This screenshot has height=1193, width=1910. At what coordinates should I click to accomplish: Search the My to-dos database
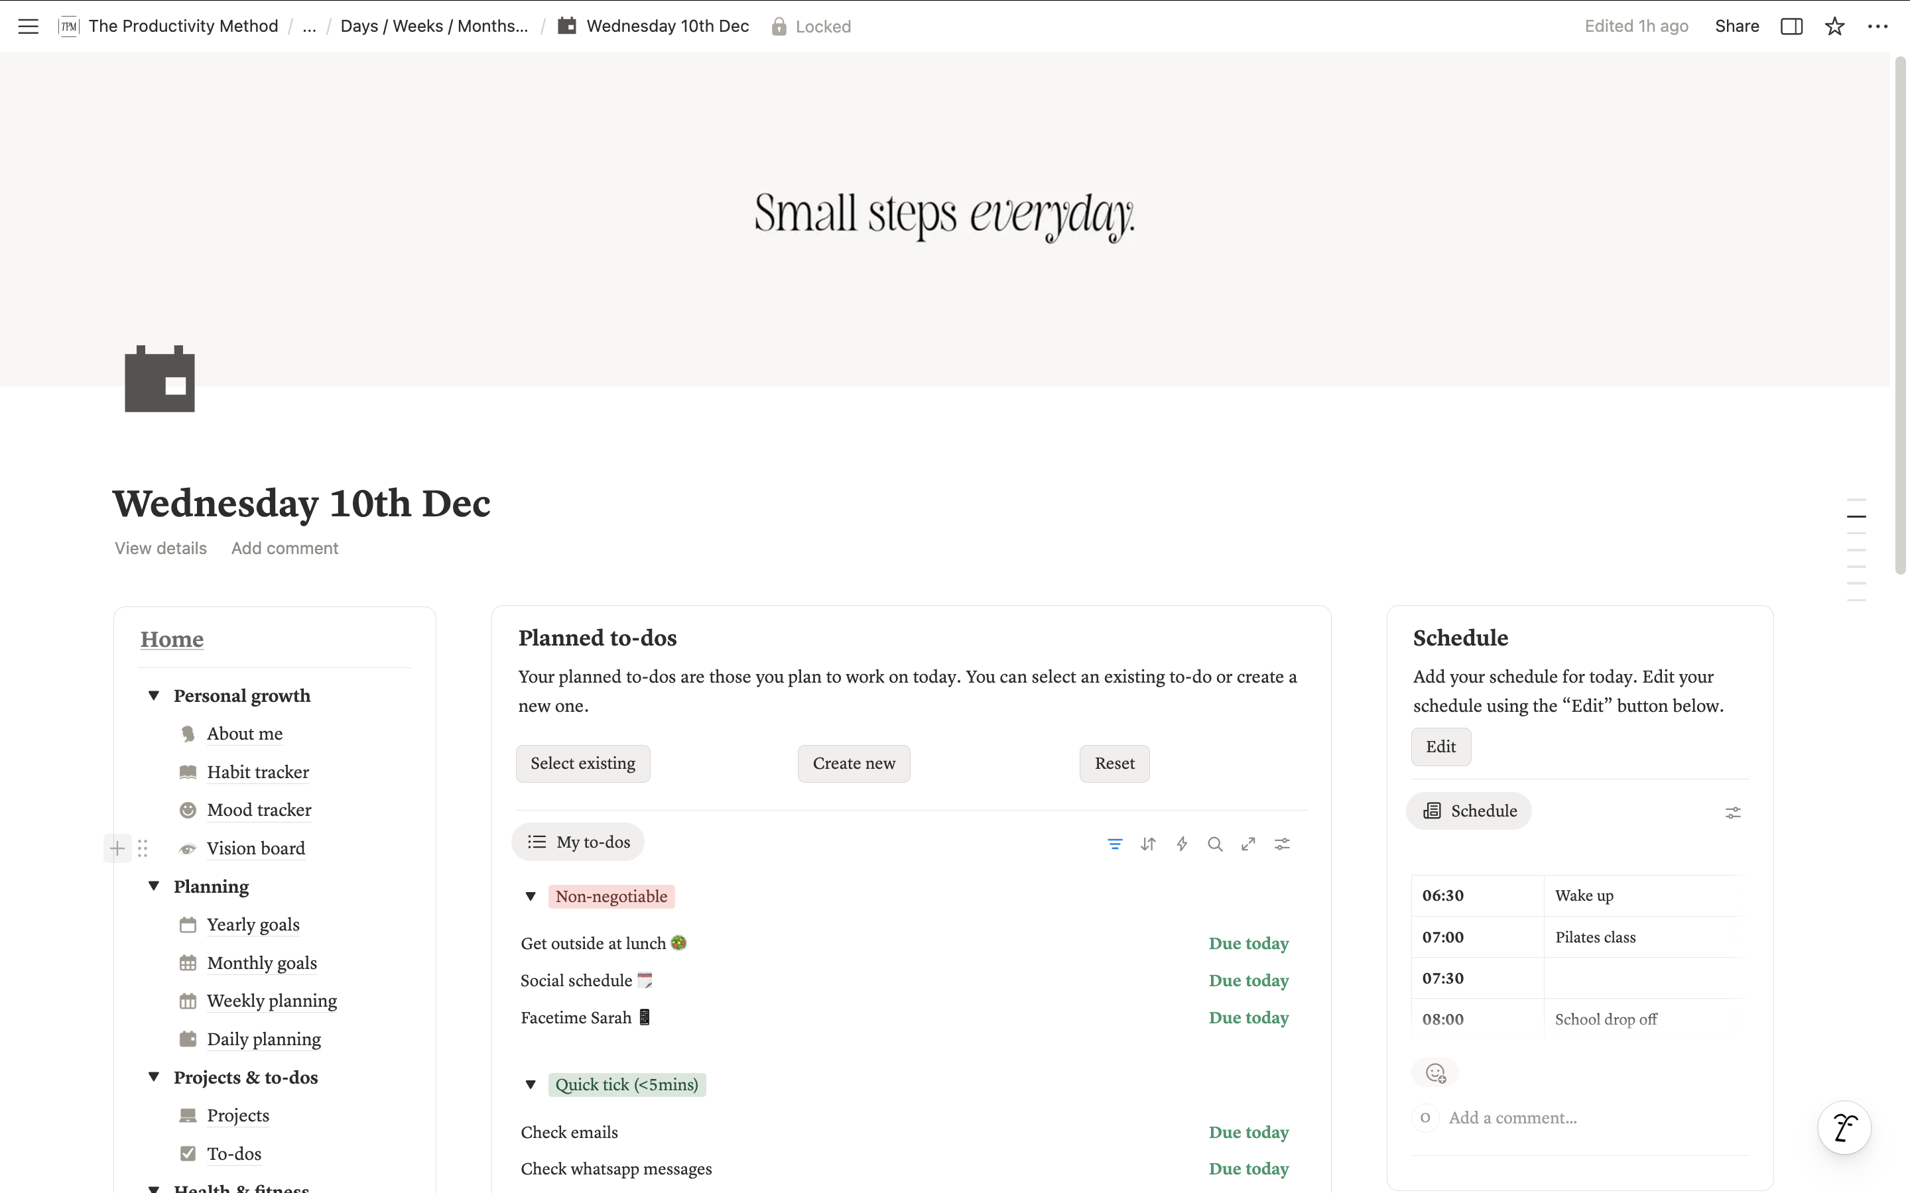1215,844
